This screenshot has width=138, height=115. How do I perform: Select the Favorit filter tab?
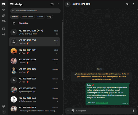[x=40, y=17]
